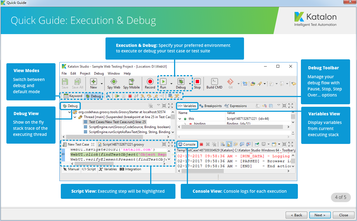
Task: Open the Window menu
Action: point(114,73)
